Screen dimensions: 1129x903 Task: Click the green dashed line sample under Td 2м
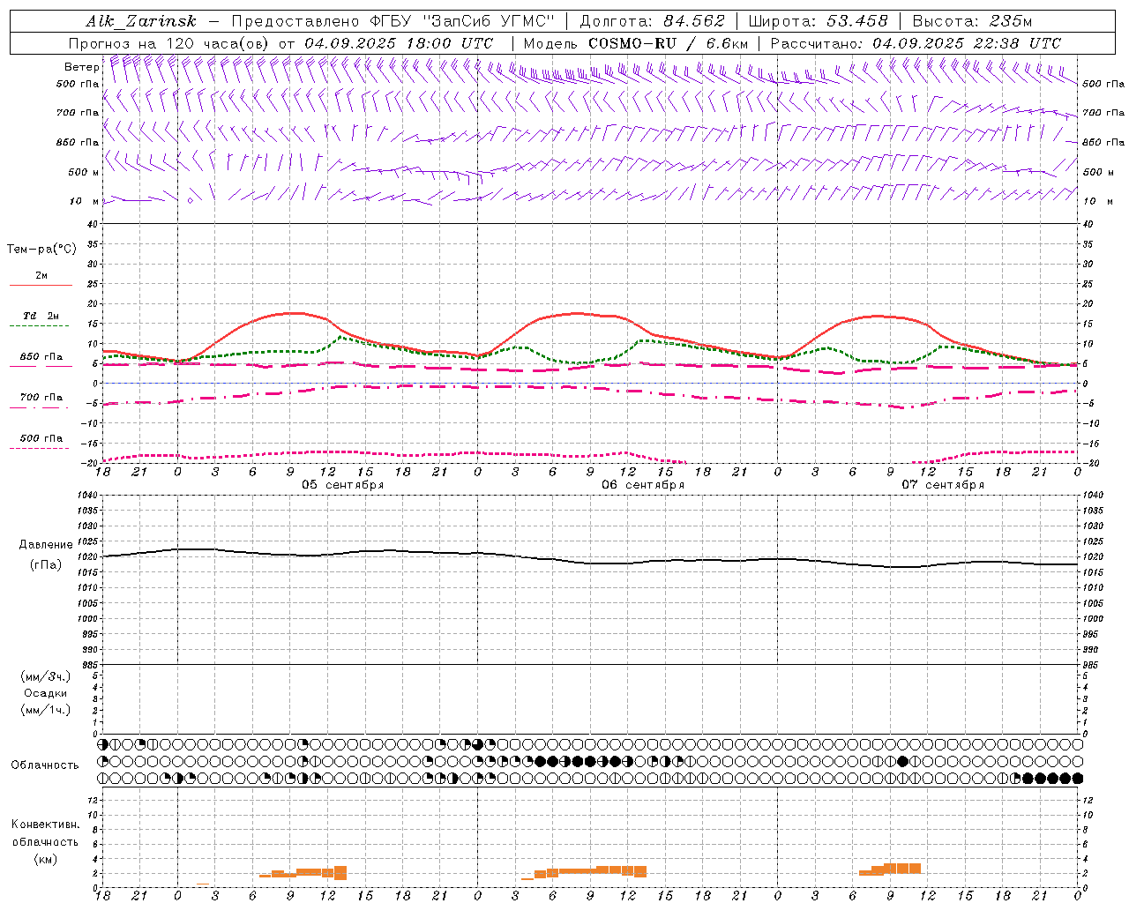[41, 326]
